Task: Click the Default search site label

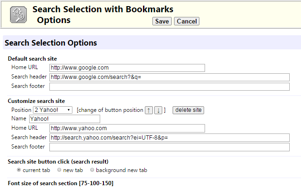Action: tap(32, 59)
